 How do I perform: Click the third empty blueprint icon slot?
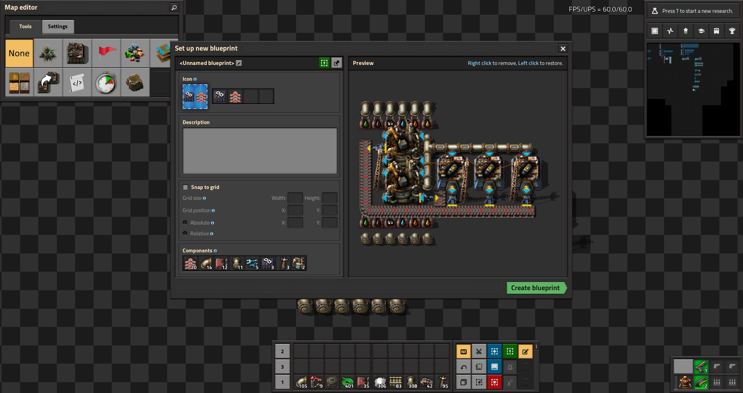tap(251, 97)
